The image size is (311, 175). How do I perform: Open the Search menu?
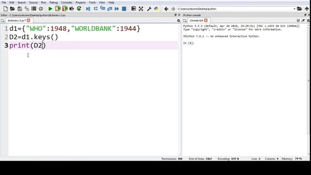[21, 2]
